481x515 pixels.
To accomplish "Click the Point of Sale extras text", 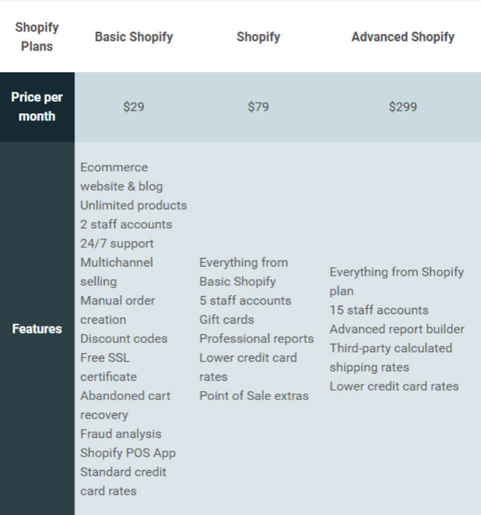I will [254, 396].
